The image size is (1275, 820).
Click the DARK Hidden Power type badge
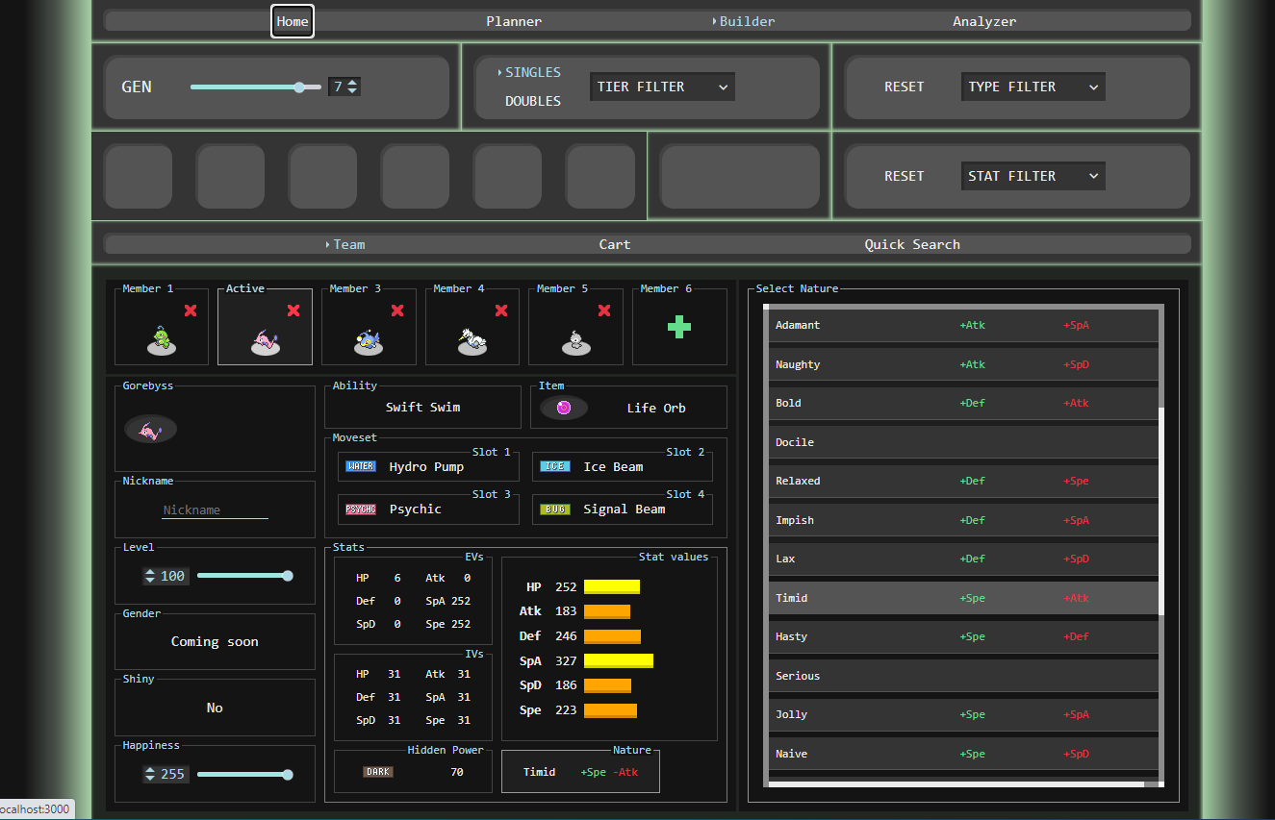378,771
